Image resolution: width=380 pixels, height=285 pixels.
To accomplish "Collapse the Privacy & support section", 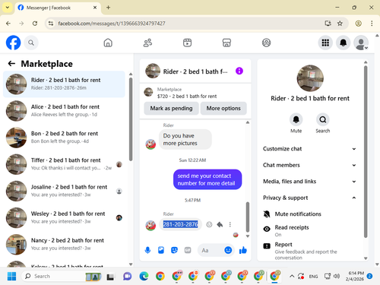I will [x=309, y=198].
